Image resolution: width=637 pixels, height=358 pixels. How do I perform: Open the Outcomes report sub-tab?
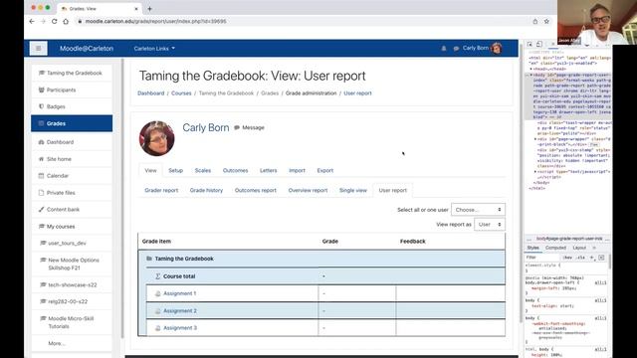click(256, 190)
